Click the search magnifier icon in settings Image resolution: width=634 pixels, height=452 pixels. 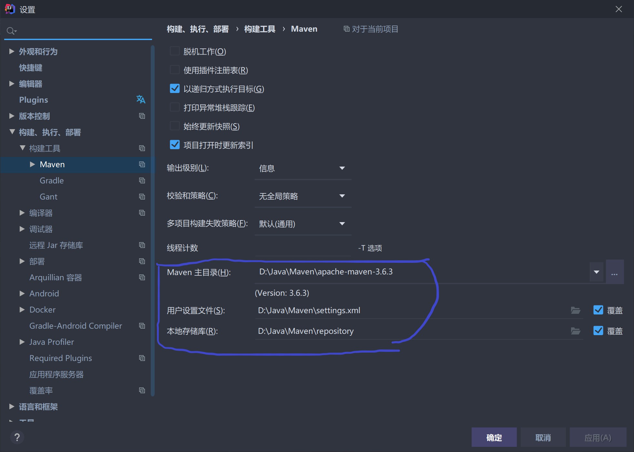[11, 31]
